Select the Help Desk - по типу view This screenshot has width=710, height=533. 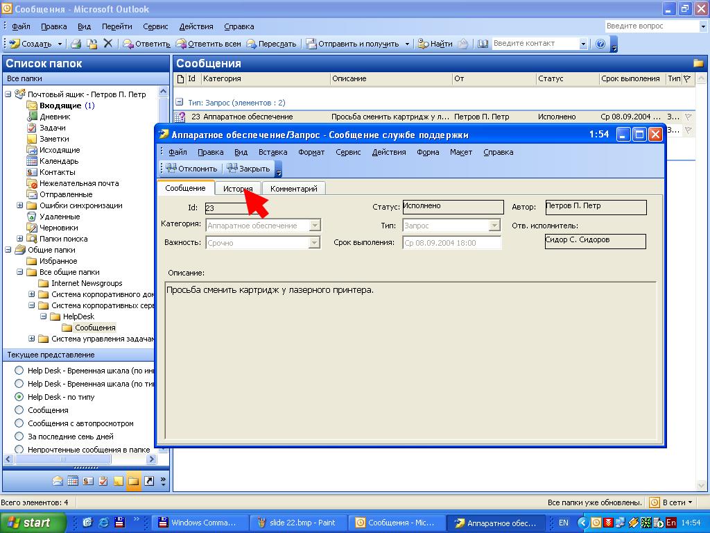(x=19, y=396)
